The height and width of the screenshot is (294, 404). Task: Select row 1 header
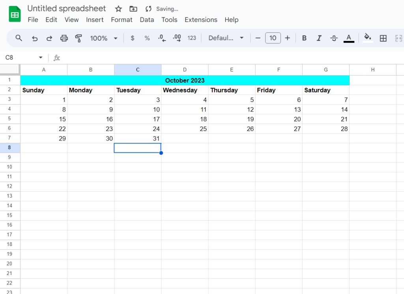click(x=9, y=80)
